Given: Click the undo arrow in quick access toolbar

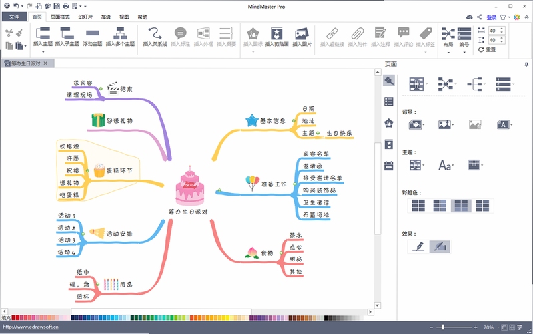Looking at the screenshot, I should (16, 6).
